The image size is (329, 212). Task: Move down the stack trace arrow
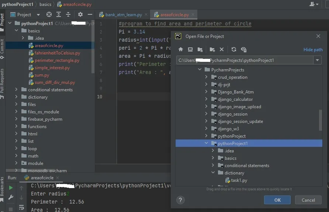[x=21, y=198]
